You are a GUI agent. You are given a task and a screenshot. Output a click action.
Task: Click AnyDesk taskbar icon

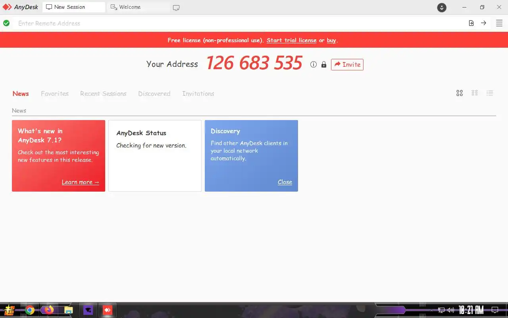[x=108, y=310]
